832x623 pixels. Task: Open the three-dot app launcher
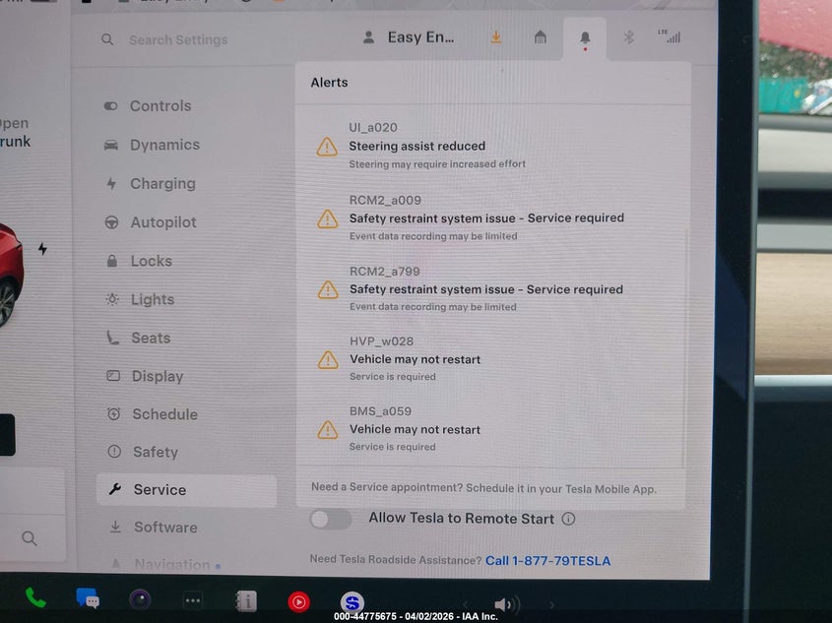tap(193, 600)
